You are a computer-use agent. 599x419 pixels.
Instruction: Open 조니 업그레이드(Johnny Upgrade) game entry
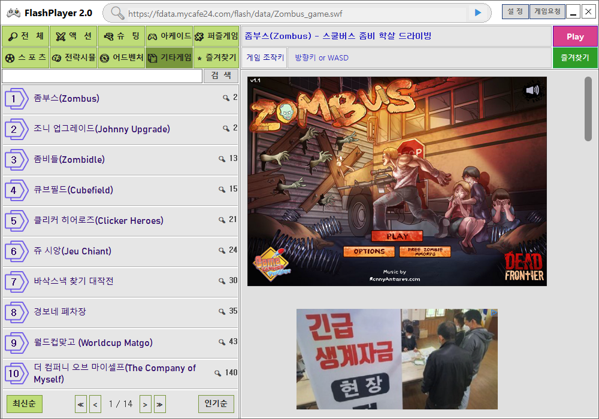pyautogui.click(x=120, y=129)
